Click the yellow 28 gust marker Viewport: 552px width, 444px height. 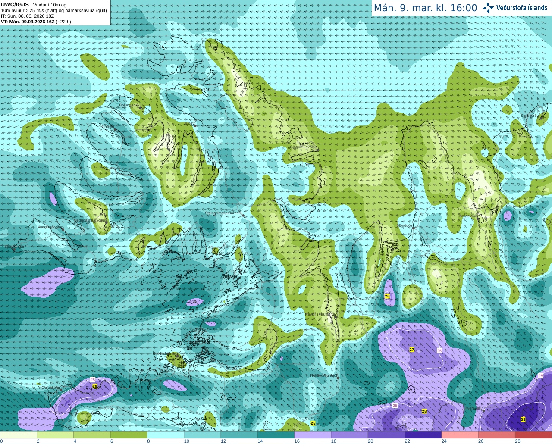coord(424,411)
